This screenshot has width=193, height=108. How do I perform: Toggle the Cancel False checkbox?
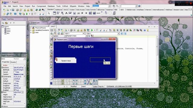15,72
